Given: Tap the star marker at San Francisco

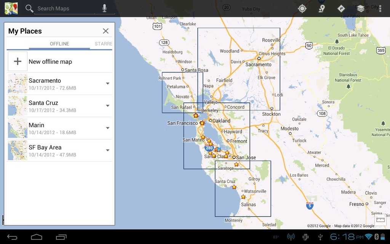Looking at the screenshot, I should point(202,123).
